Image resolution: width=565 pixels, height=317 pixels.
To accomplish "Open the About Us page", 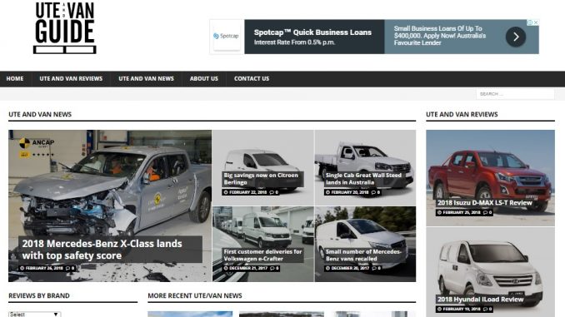I will (x=204, y=79).
